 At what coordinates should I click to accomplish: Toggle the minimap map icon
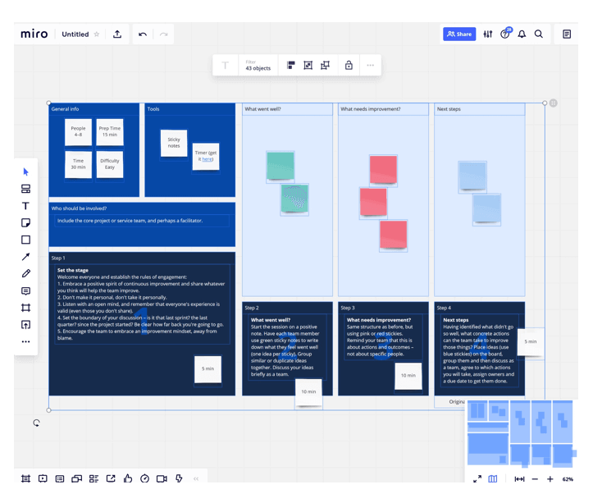pyautogui.click(x=493, y=479)
